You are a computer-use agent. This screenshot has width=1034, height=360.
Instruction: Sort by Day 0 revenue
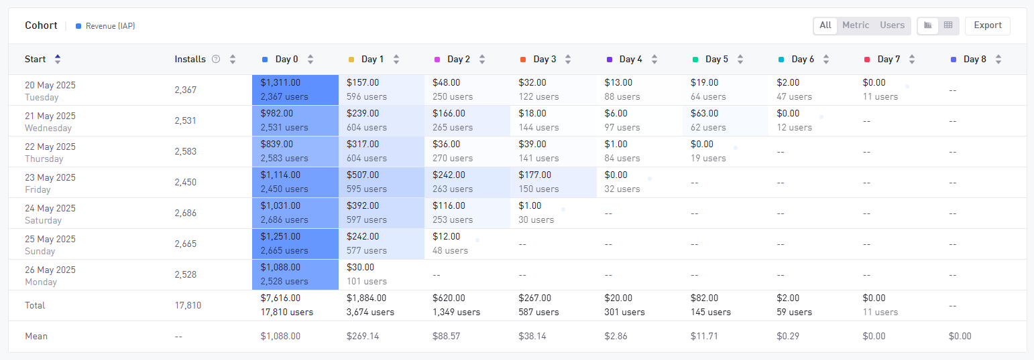[x=310, y=59]
